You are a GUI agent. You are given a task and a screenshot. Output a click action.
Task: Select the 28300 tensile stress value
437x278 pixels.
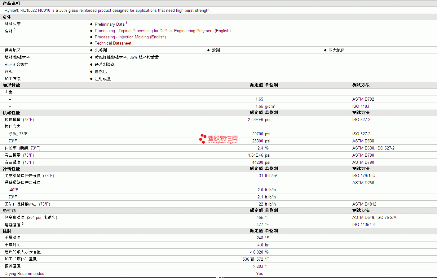pos(258,141)
